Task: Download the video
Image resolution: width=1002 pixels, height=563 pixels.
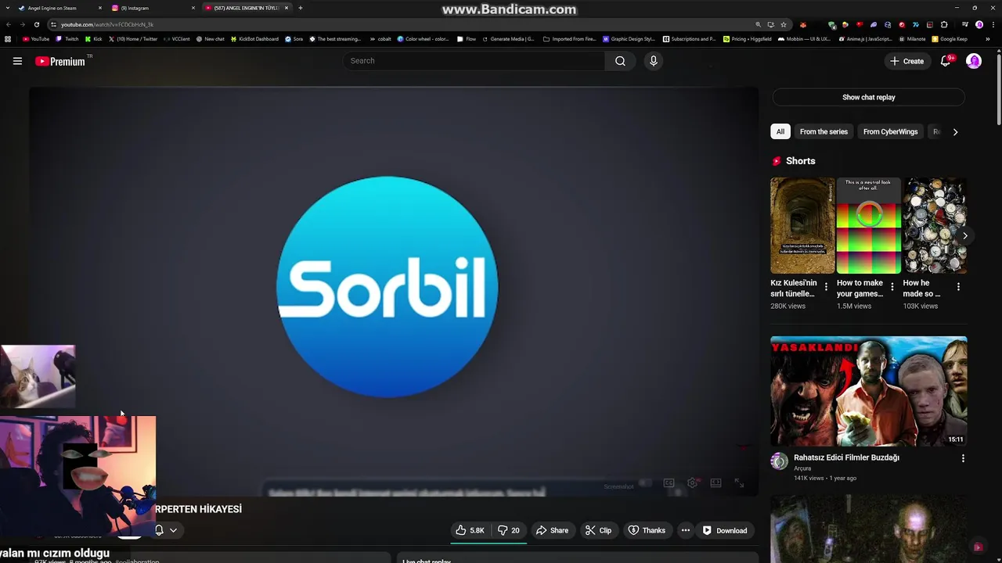Action: point(725,530)
